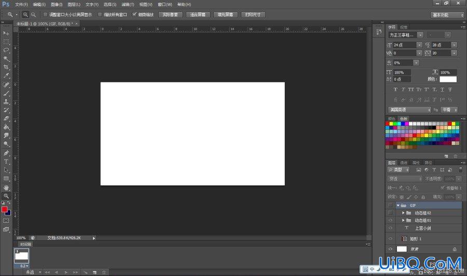Click the red foreground color swatch
467x276 pixels.
pyautogui.click(x=5, y=209)
